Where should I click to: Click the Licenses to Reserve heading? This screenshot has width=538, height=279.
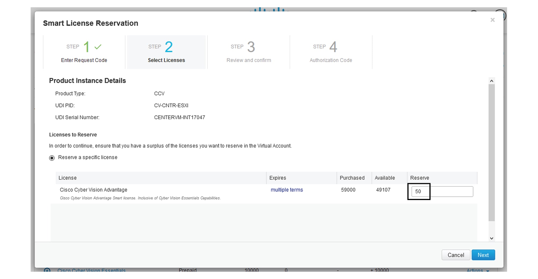coord(73,135)
